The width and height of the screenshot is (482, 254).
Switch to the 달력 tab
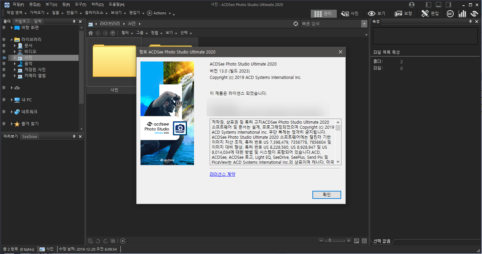click(38, 21)
